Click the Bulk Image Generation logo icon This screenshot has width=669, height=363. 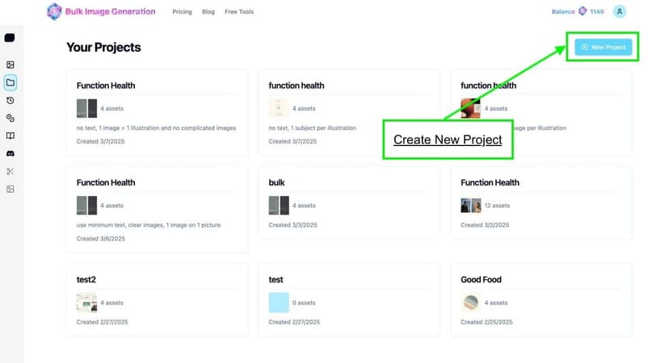tap(54, 11)
